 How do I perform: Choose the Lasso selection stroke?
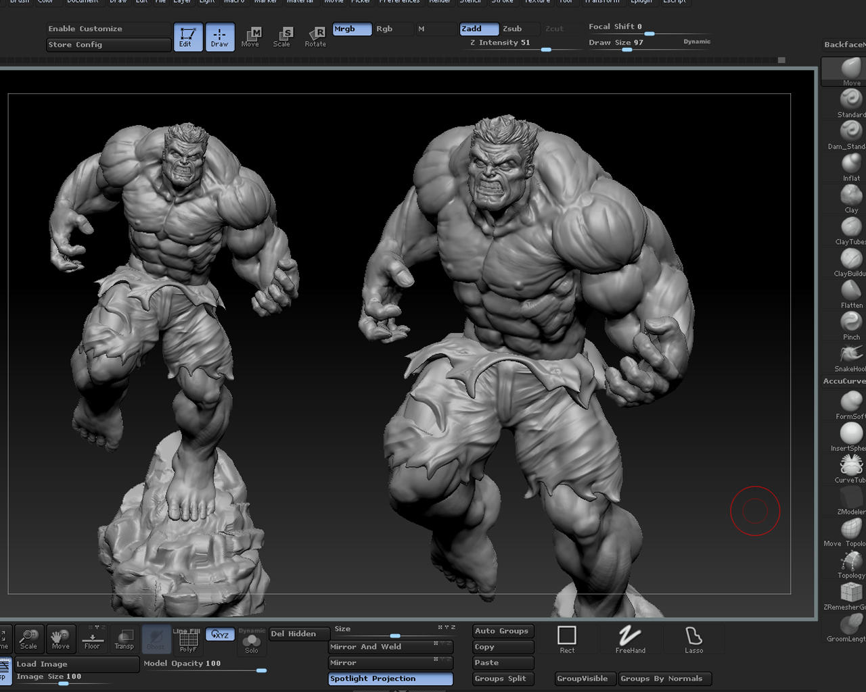[693, 639]
